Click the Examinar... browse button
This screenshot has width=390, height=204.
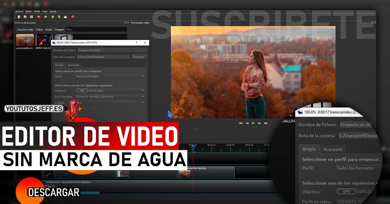pyautogui.click(x=139, y=57)
